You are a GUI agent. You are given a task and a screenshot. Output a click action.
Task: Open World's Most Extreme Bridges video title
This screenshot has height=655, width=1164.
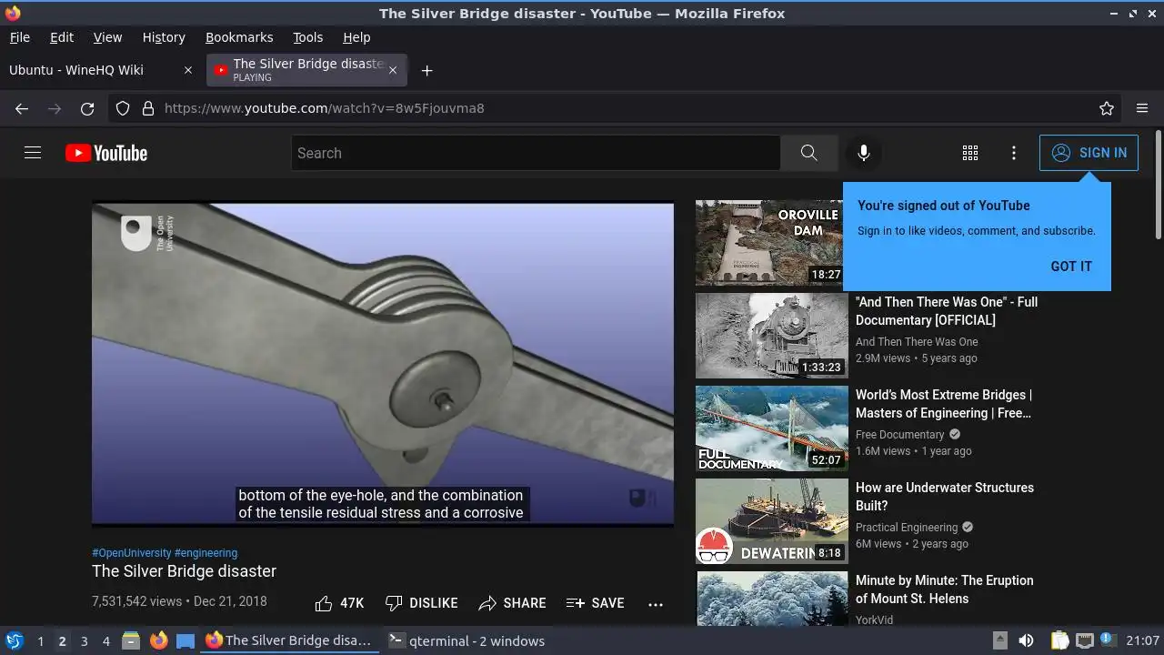pyautogui.click(x=943, y=404)
